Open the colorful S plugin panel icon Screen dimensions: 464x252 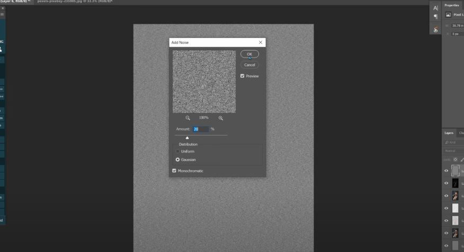[435, 29]
